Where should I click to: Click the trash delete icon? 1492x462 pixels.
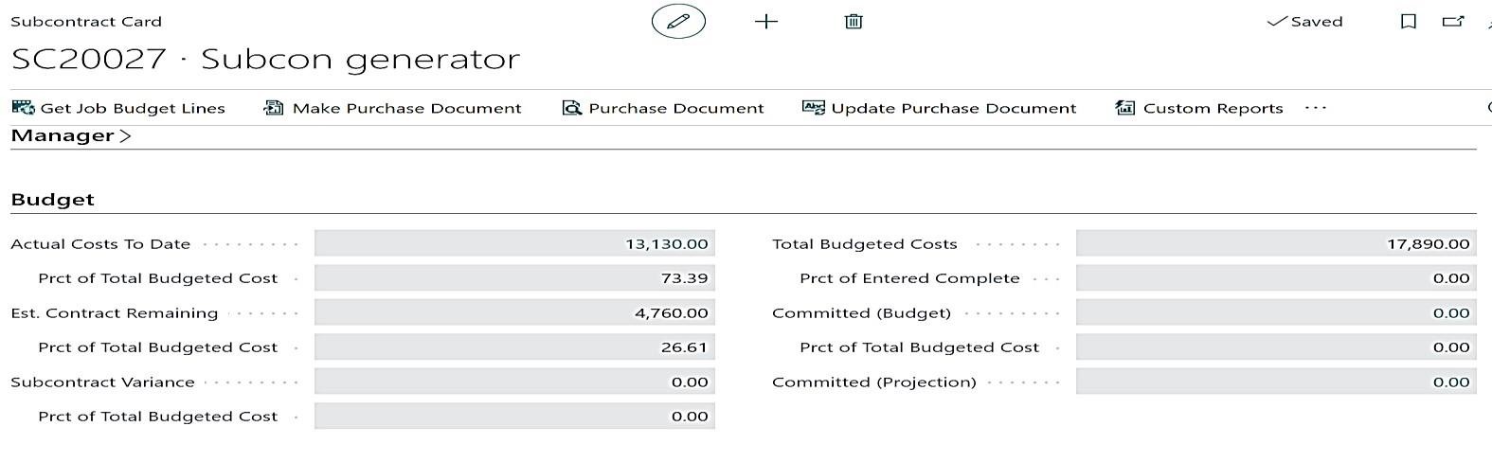click(x=853, y=21)
